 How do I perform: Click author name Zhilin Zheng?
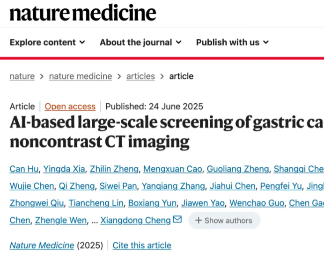click(114, 169)
